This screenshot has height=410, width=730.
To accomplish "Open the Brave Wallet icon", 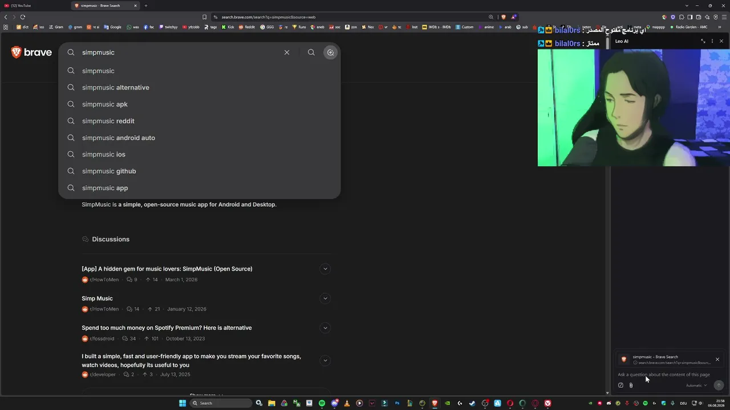I will point(699,17).
